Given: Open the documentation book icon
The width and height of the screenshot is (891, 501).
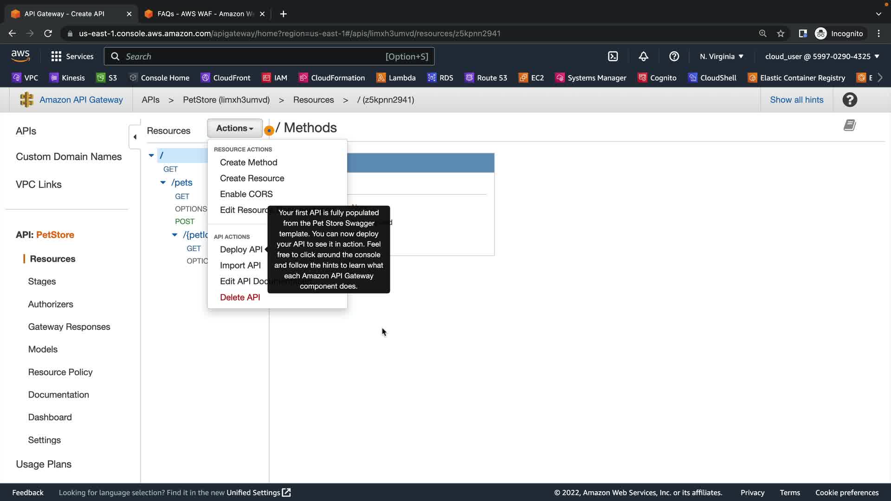Looking at the screenshot, I should click(x=849, y=125).
